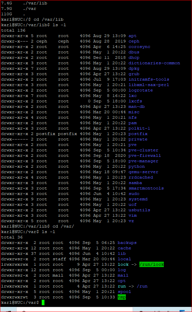
Task: Select the ucf directory name
Action: (x=133, y=204)
